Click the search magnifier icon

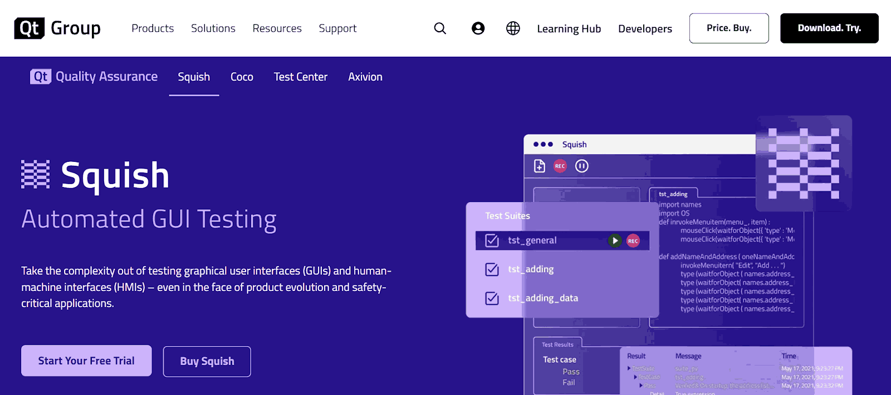(440, 28)
